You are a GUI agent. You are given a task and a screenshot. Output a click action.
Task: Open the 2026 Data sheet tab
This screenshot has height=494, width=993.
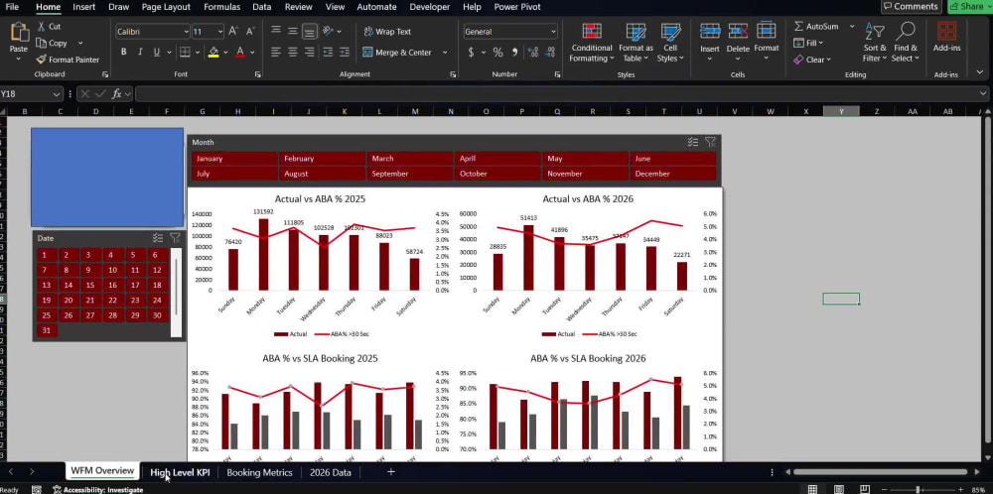tap(331, 472)
